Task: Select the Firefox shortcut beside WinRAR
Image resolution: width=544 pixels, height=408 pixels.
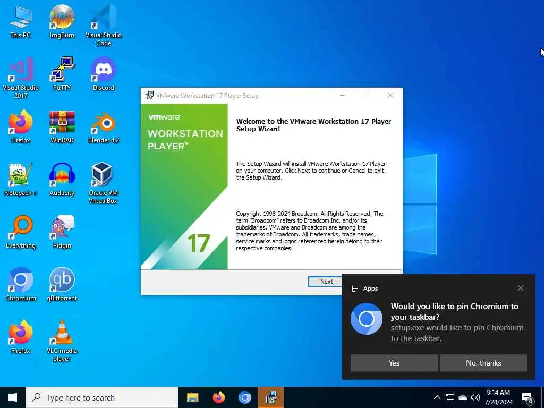Action: click(21, 126)
